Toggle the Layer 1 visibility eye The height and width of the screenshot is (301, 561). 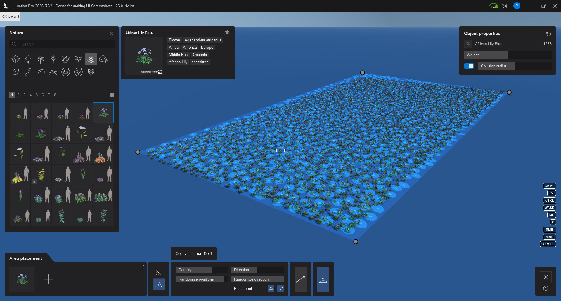point(5,17)
